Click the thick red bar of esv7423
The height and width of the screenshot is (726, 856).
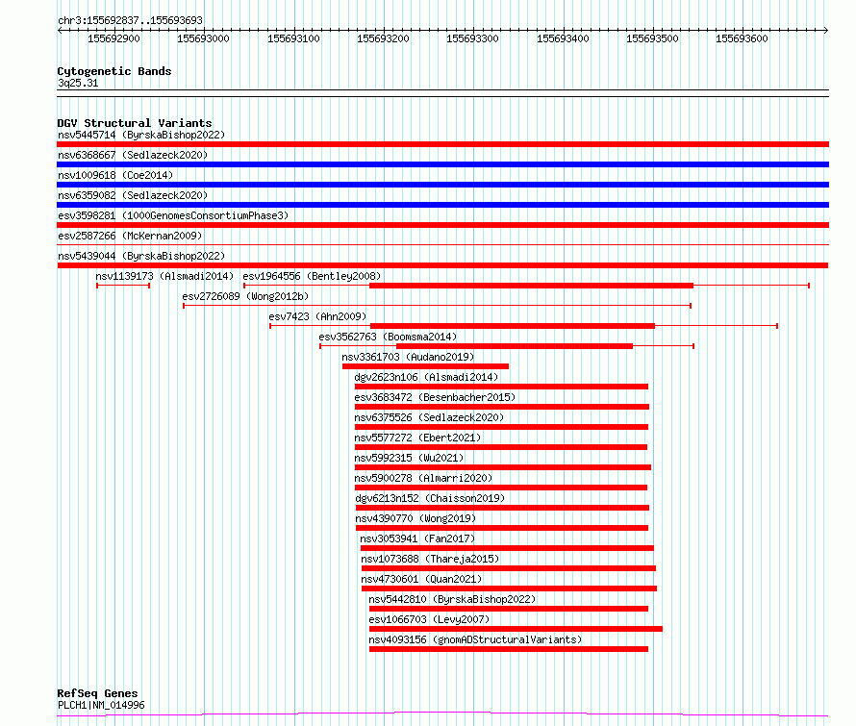pos(512,326)
